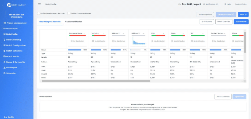Click the info icon under Address 1
The height and width of the screenshot is (119, 251).
(113, 41)
